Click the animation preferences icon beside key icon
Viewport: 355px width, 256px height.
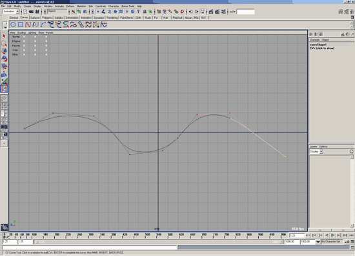352,242
